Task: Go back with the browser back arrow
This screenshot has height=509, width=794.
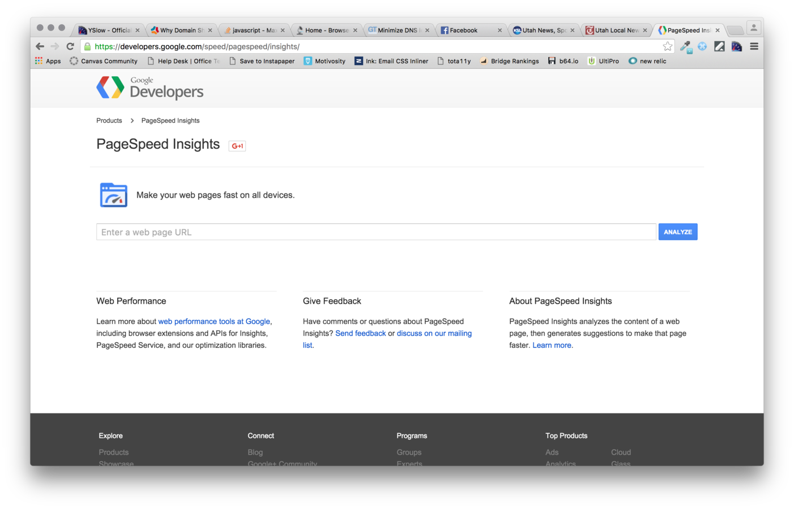Action: [40, 46]
